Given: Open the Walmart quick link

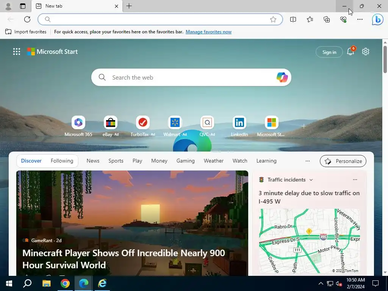Looking at the screenshot, I should (x=175, y=126).
